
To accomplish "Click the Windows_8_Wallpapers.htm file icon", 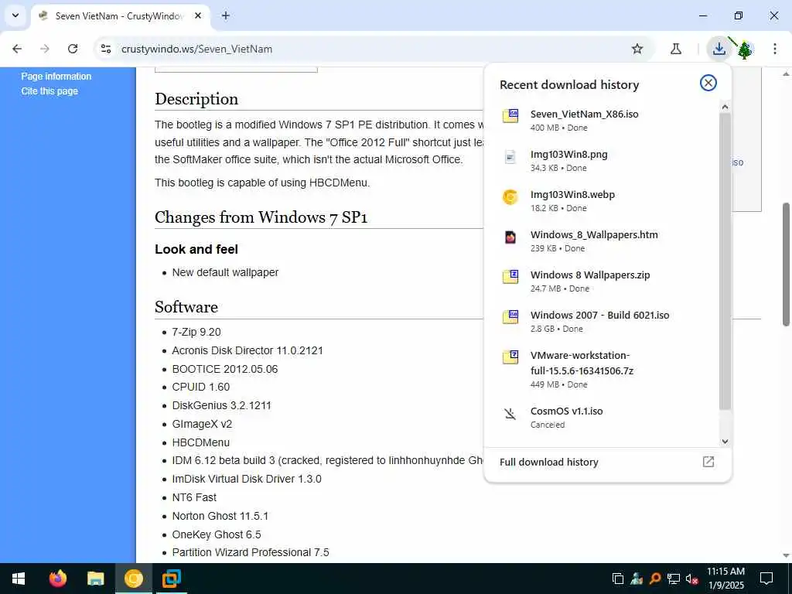I will (510, 237).
